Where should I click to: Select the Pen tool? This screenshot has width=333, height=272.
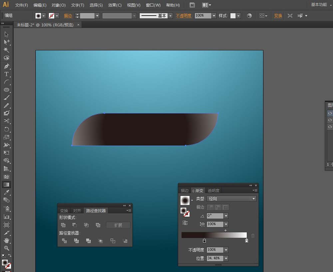pyautogui.click(x=6, y=66)
